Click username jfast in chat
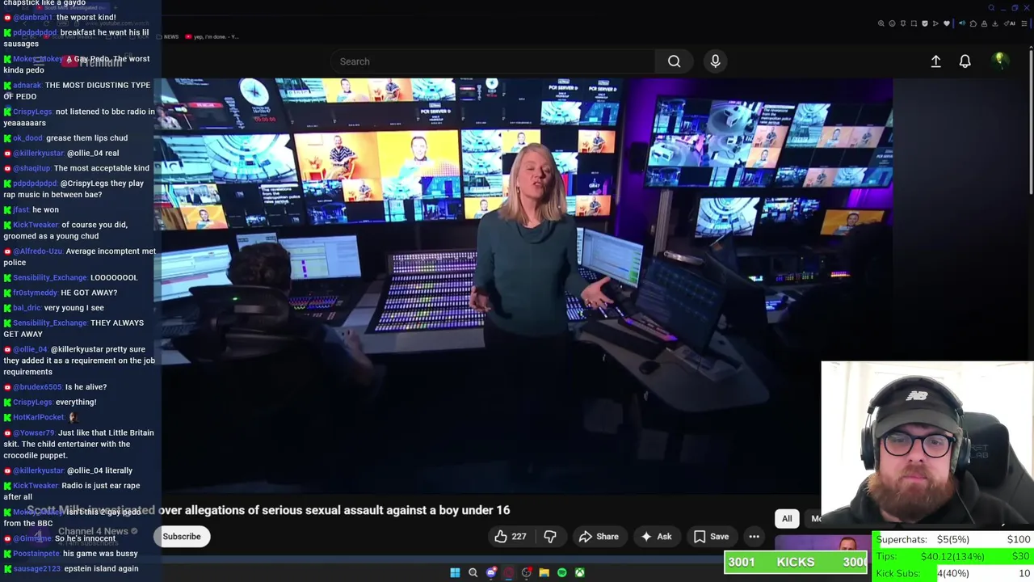1034x582 pixels. (x=21, y=209)
